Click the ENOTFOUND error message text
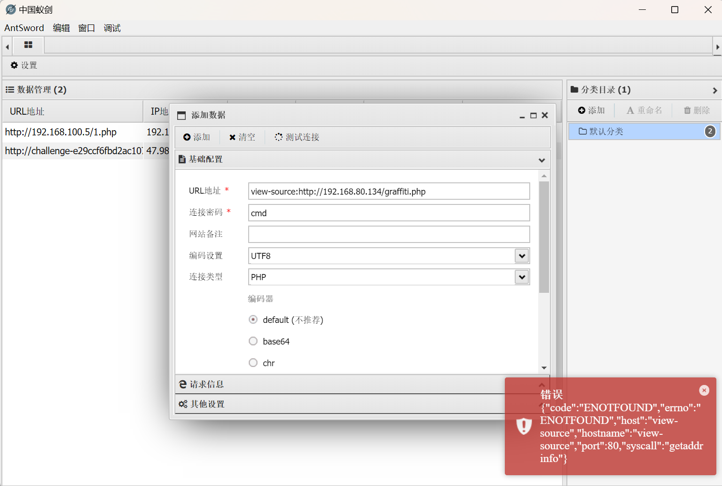The height and width of the screenshot is (486, 722). 621,433
